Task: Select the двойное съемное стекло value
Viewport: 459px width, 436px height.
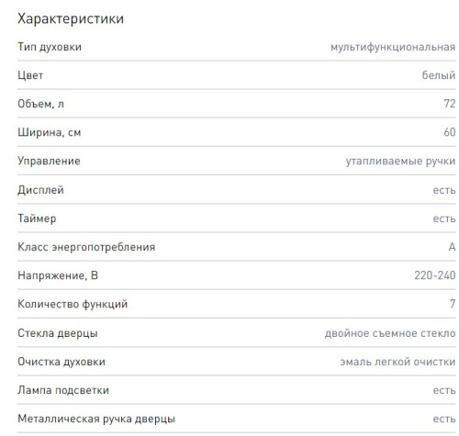Action: click(x=390, y=333)
